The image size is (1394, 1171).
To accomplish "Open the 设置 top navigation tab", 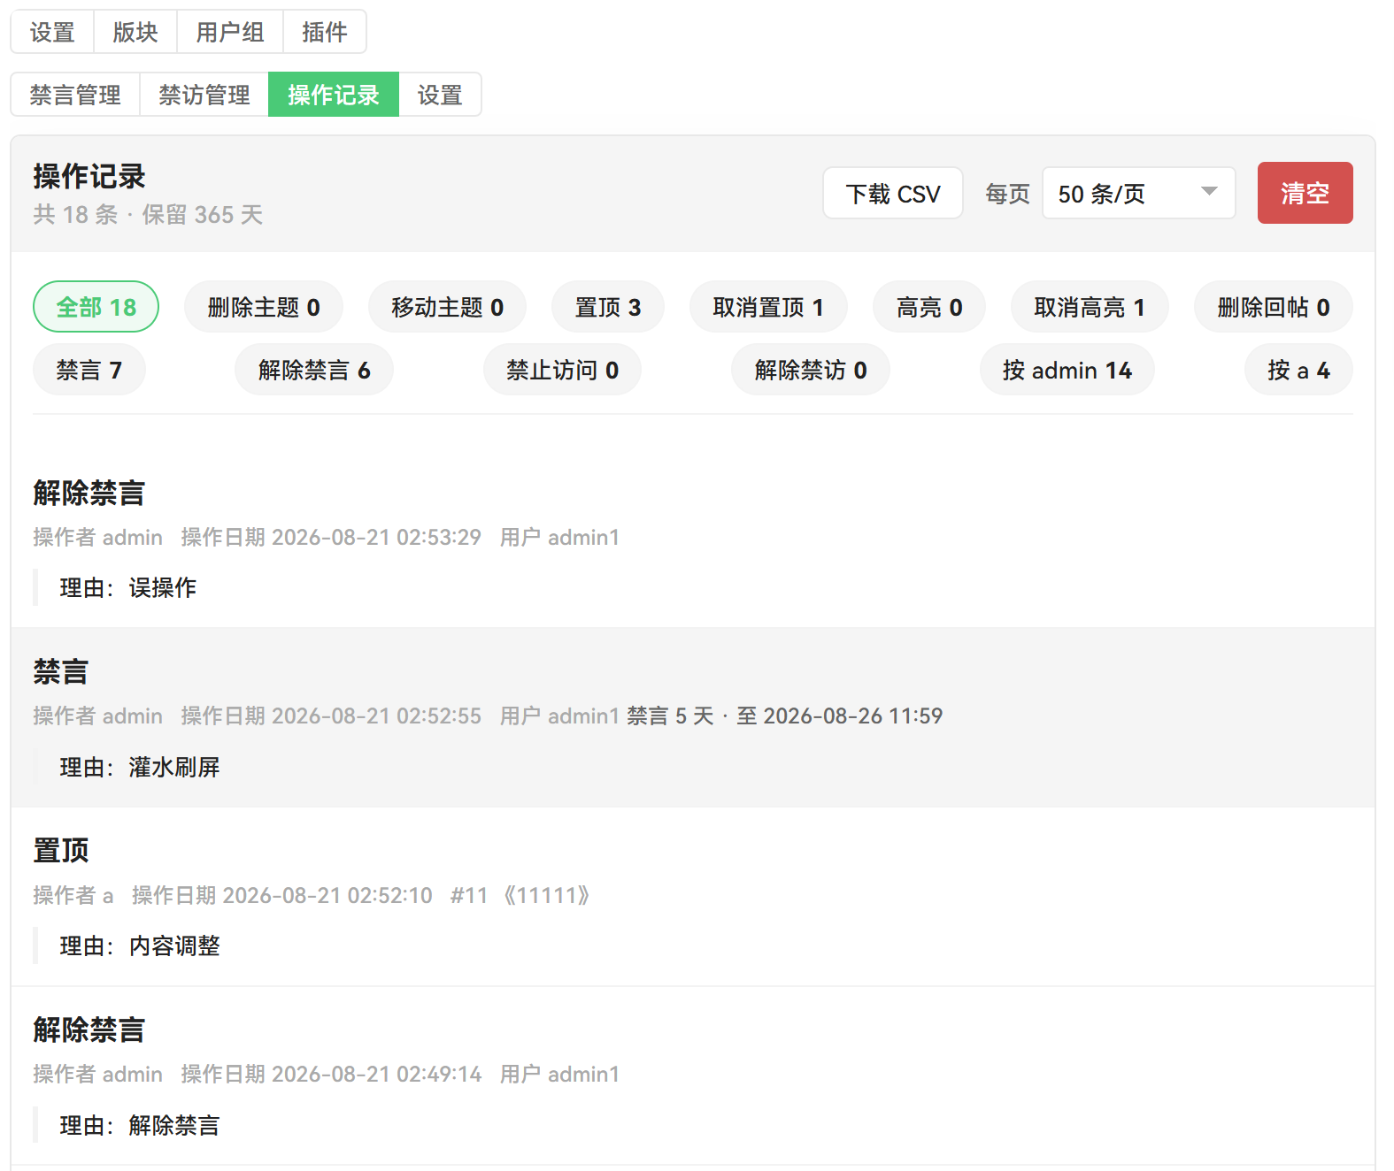I will [x=52, y=33].
